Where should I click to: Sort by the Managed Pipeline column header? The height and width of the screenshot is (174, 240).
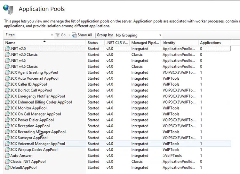tap(145, 43)
